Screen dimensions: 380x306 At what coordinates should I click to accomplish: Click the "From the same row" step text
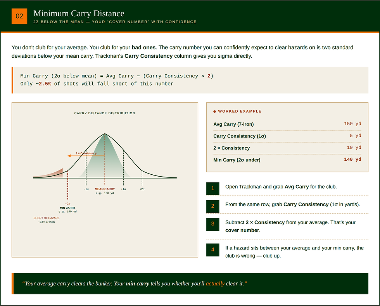[293, 205]
